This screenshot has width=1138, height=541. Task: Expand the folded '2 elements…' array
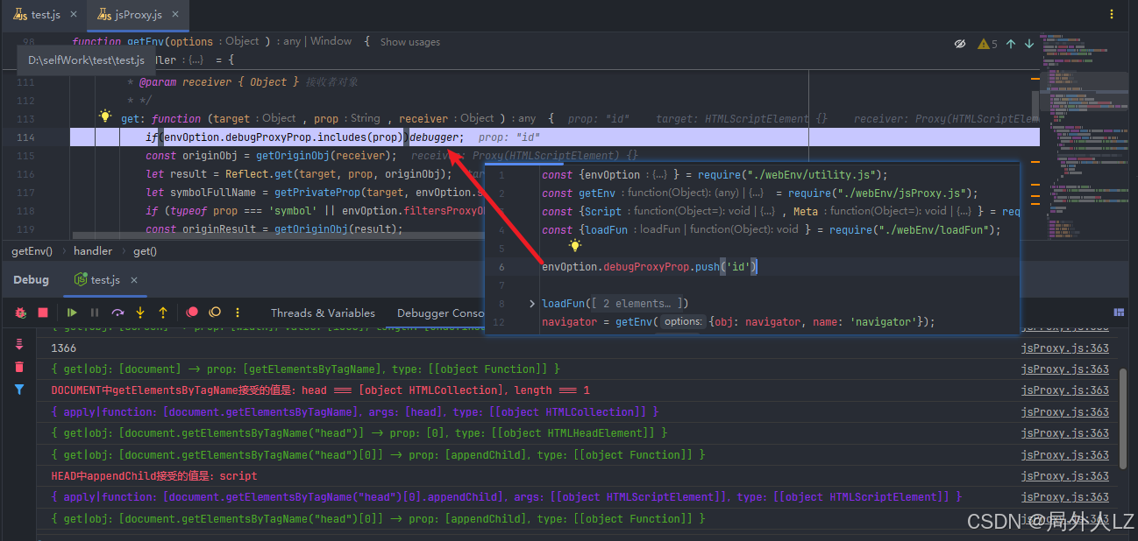pyautogui.click(x=637, y=304)
